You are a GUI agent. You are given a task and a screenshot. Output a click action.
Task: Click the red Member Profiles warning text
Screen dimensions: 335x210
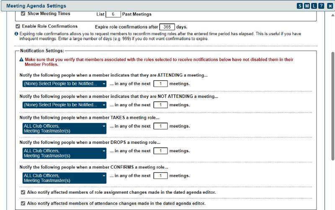[159, 62]
